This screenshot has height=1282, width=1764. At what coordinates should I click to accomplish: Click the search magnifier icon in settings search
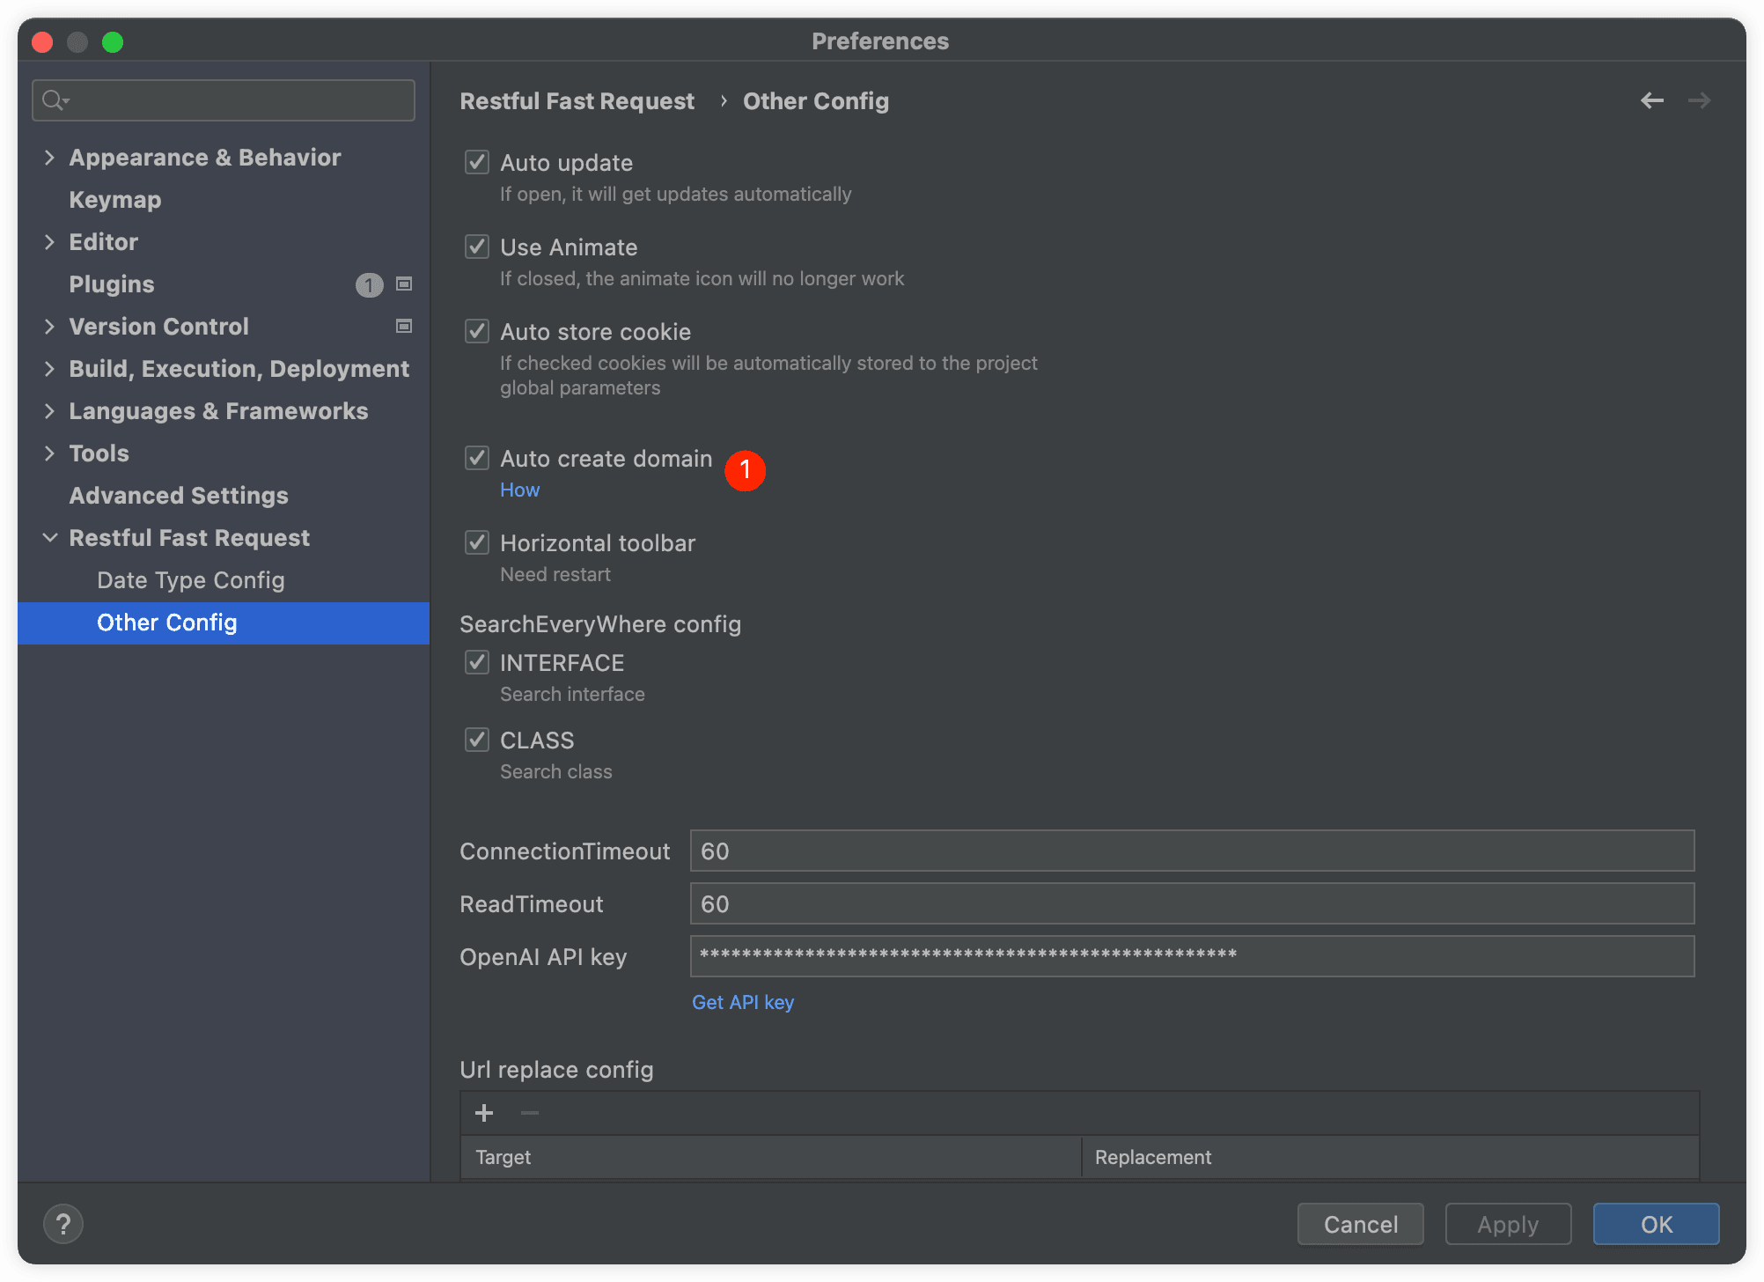55,100
